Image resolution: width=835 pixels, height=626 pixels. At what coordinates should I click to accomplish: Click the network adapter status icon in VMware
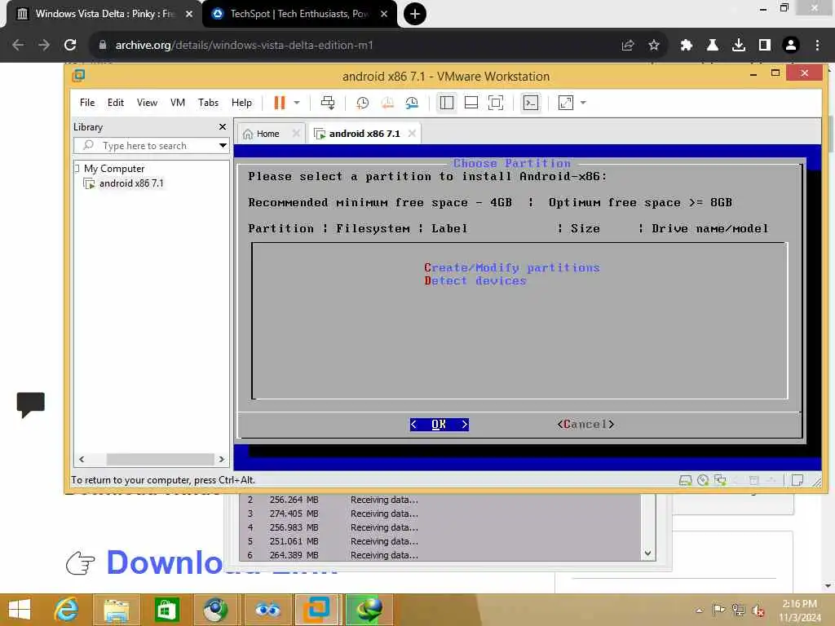(720, 481)
